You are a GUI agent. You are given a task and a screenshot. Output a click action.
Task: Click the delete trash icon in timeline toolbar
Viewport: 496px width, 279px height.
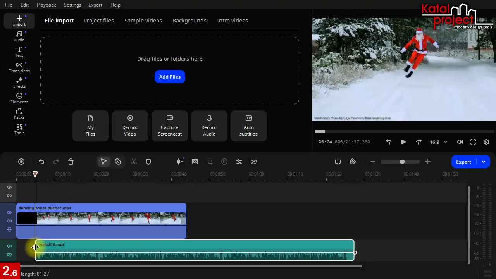pyautogui.click(x=71, y=162)
